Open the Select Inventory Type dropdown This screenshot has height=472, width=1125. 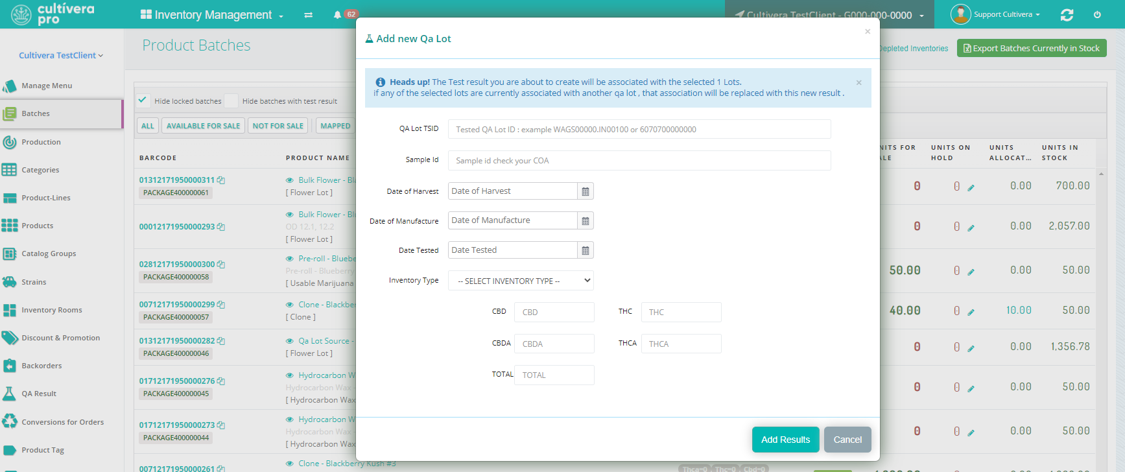click(x=521, y=281)
